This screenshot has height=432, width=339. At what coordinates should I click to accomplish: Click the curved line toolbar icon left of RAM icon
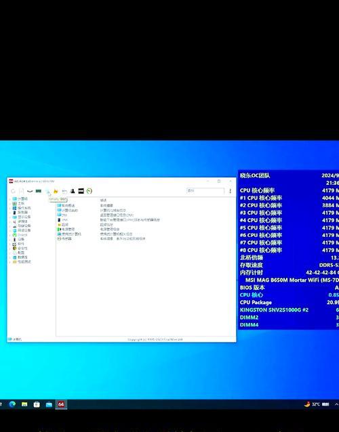(30, 191)
